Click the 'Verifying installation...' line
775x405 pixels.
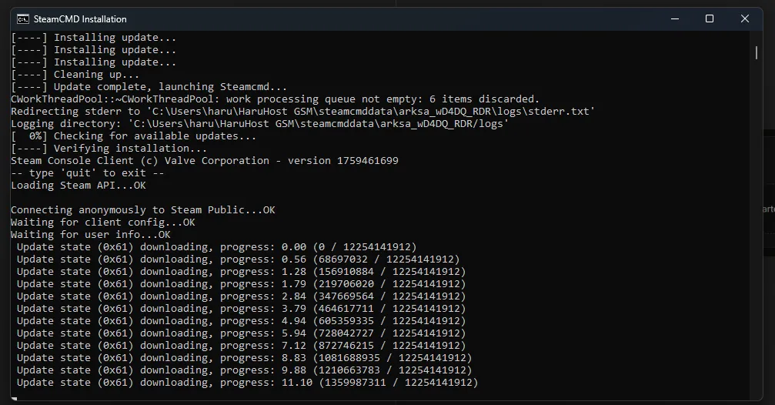(x=109, y=149)
